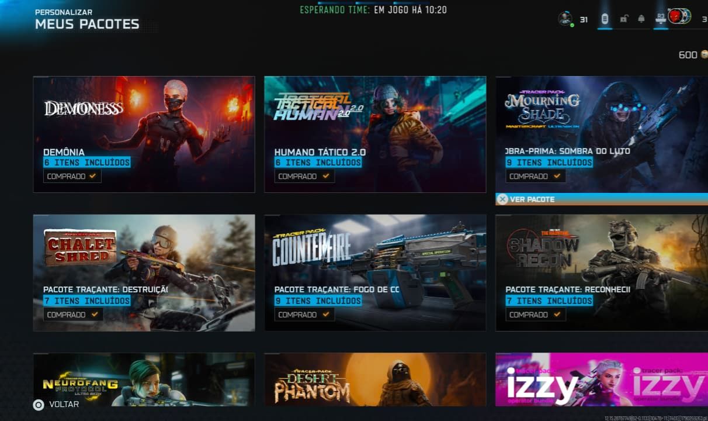The width and height of the screenshot is (708, 421).
Task: Open the Neurofang Protocol bundle card
Action: 144,379
